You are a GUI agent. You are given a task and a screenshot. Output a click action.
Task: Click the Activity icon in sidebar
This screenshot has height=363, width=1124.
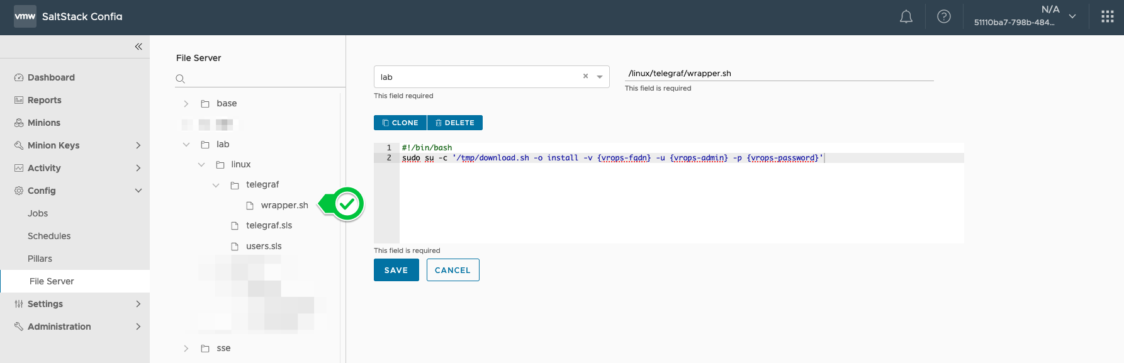(19, 168)
